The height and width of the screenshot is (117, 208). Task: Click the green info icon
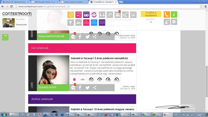[174, 15]
